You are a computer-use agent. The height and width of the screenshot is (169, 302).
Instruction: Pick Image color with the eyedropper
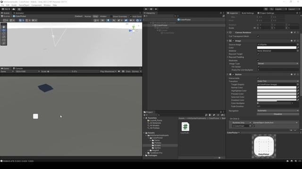click(x=298, y=48)
